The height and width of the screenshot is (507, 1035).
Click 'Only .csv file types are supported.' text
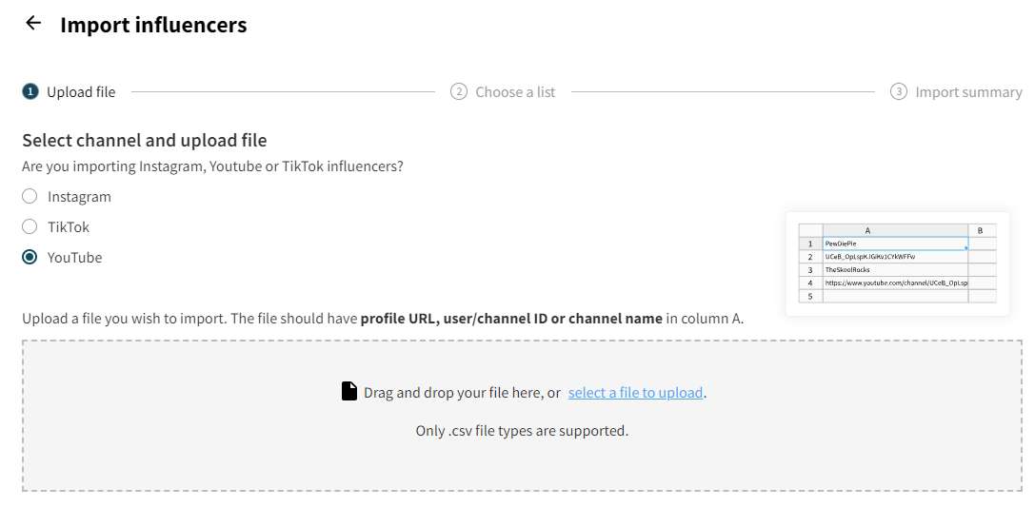coord(522,431)
